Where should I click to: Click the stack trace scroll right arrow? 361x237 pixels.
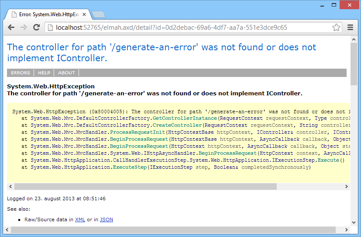pyautogui.click(x=347, y=187)
